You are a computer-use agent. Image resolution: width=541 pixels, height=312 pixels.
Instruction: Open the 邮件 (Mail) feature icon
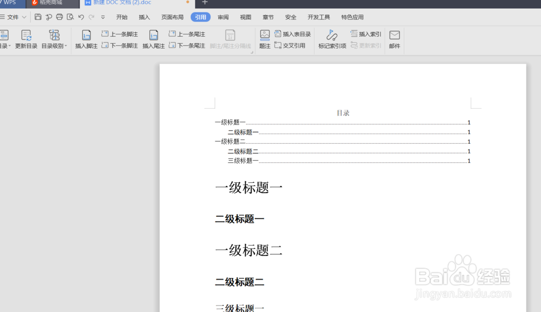tap(394, 39)
